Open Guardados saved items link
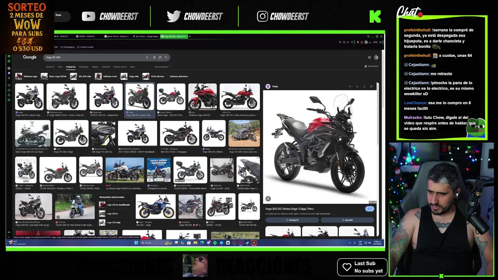 click(372, 66)
